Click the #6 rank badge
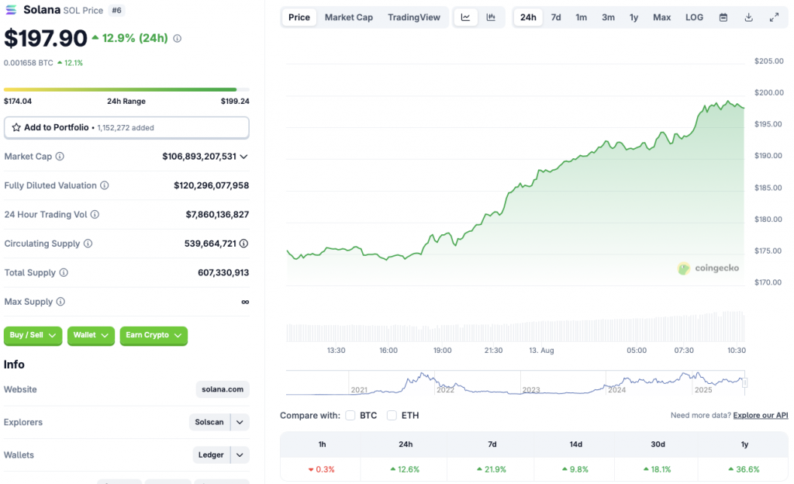794x484 pixels. point(117,10)
